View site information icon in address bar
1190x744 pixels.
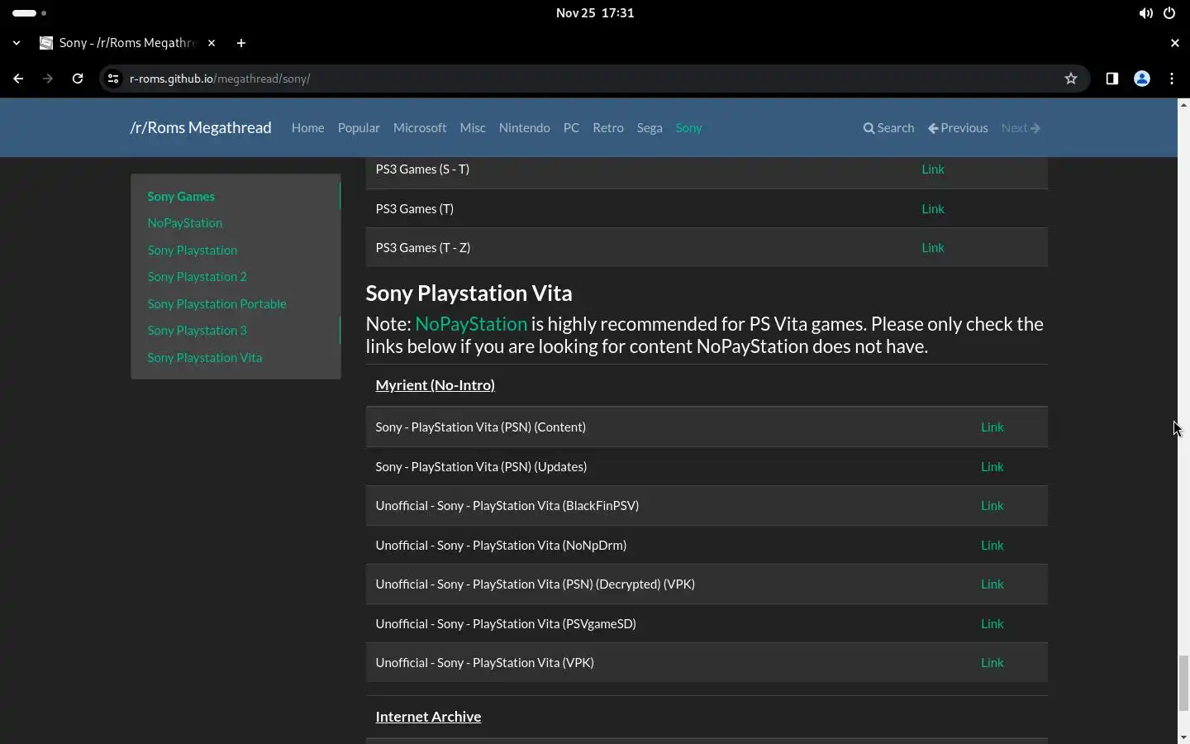point(114,79)
